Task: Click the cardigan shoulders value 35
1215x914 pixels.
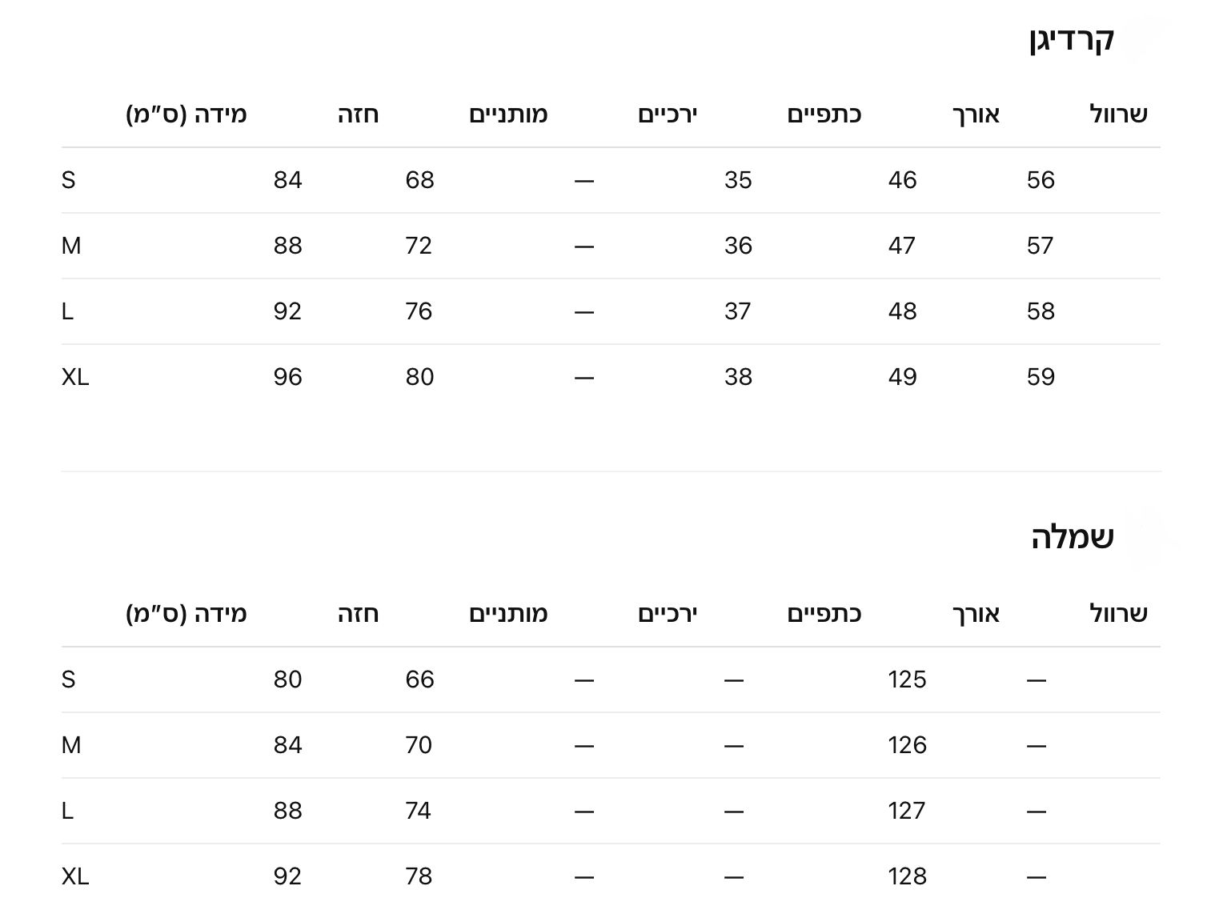Action: 738,180
